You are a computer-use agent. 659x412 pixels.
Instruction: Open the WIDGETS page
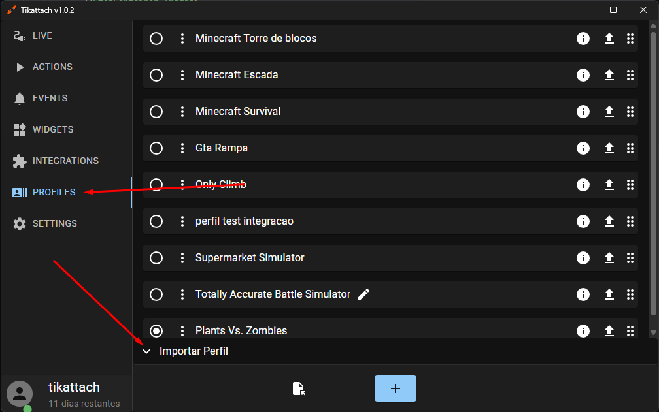[66, 130]
